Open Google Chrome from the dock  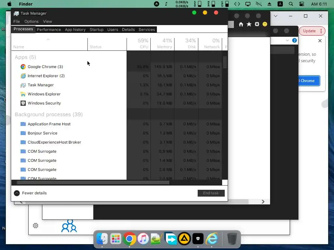pos(129,239)
